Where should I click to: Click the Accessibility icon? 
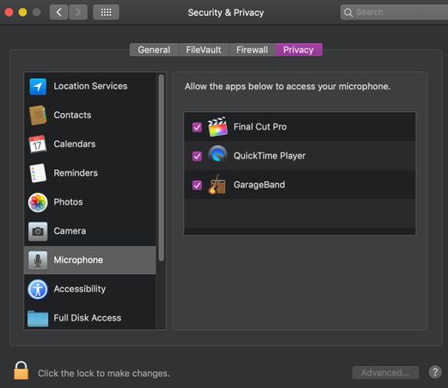pos(38,289)
